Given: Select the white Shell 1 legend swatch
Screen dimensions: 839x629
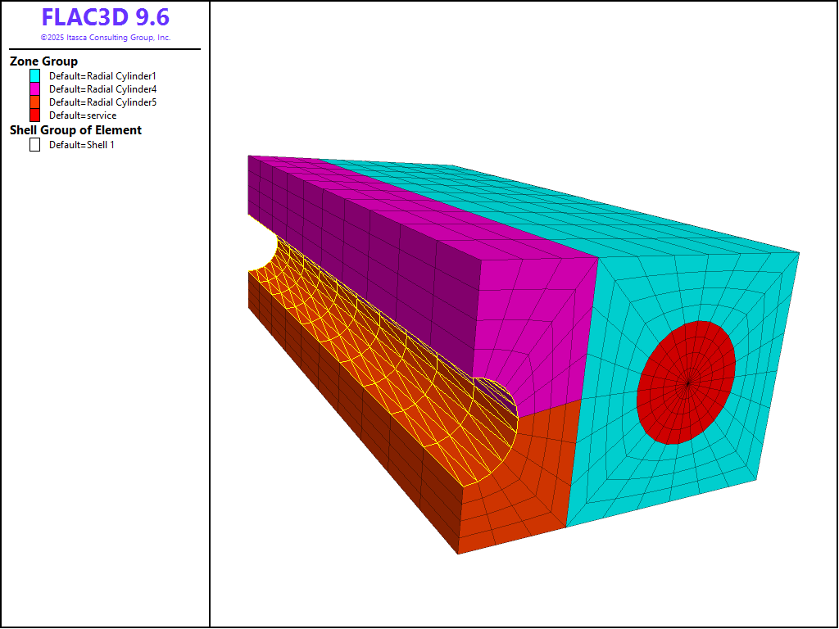Looking at the screenshot, I should [x=34, y=145].
